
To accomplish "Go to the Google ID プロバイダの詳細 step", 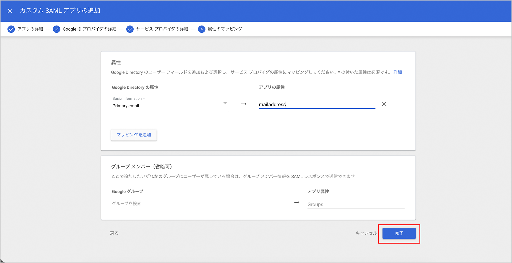I will [x=89, y=29].
